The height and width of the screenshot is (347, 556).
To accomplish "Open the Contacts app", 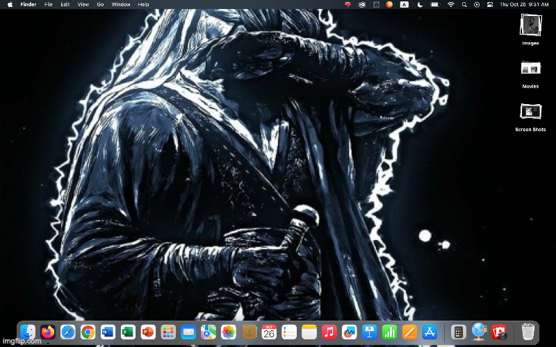I will (x=249, y=332).
